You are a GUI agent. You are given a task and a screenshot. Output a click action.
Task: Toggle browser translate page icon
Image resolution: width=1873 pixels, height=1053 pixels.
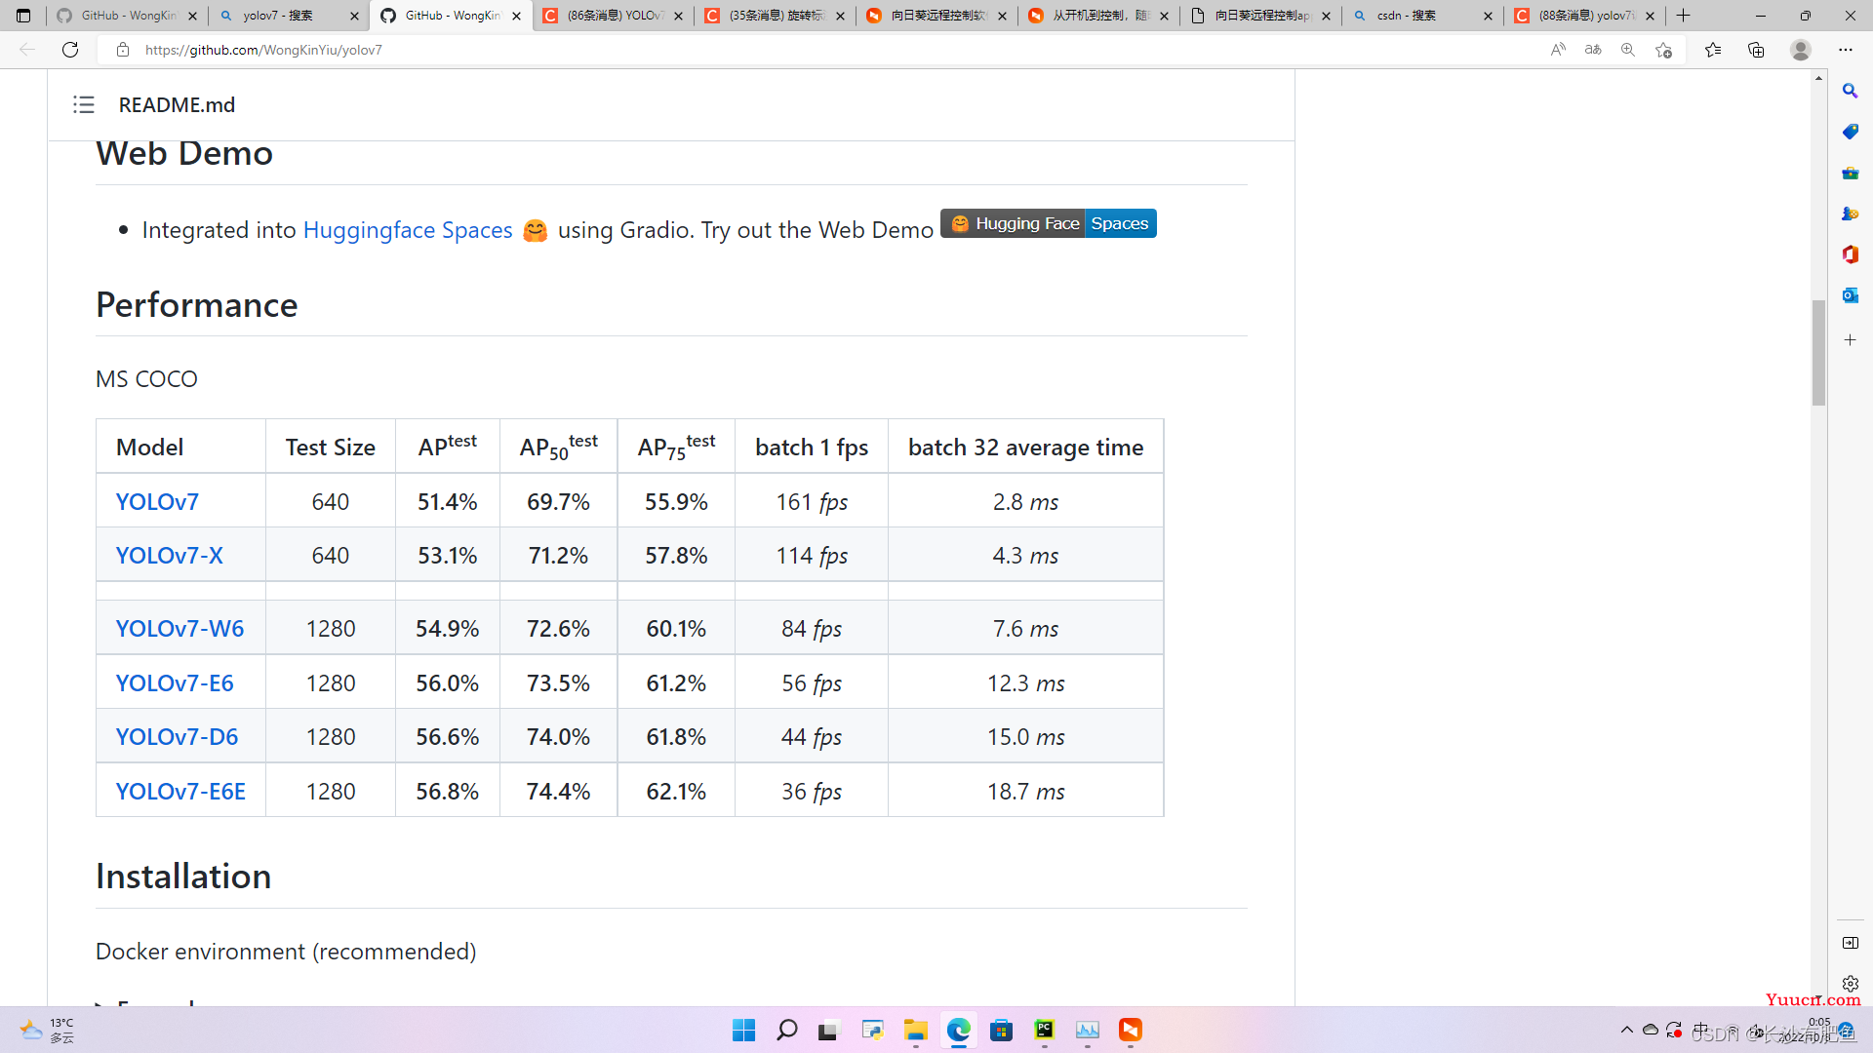[1594, 50]
